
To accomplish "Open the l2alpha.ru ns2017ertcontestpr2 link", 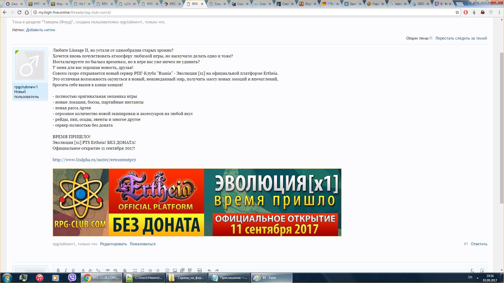I will (94, 160).
